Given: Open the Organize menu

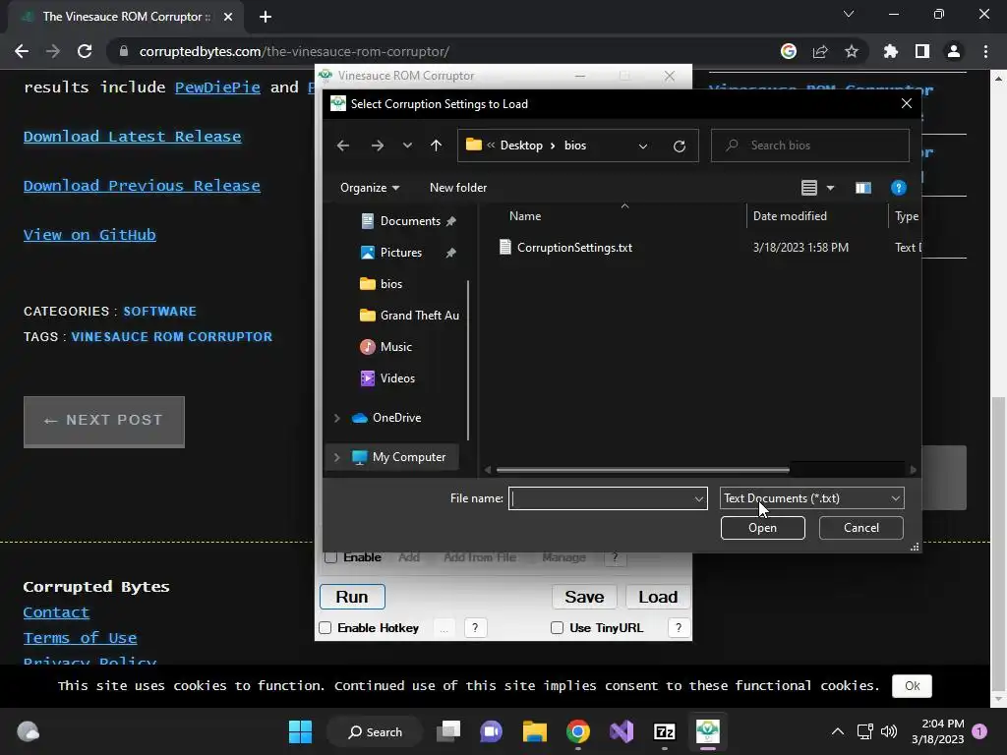Looking at the screenshot, I should click(x=370, y=188).
